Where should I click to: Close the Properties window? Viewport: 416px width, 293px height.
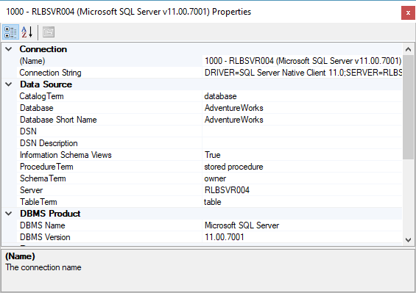point(408,12)
